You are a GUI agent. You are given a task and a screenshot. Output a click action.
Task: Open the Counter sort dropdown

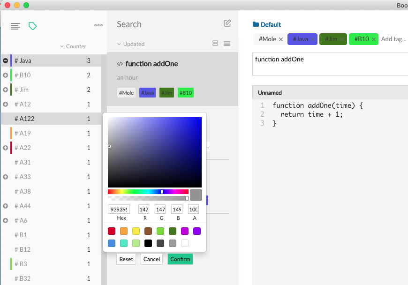click(73, 46)
